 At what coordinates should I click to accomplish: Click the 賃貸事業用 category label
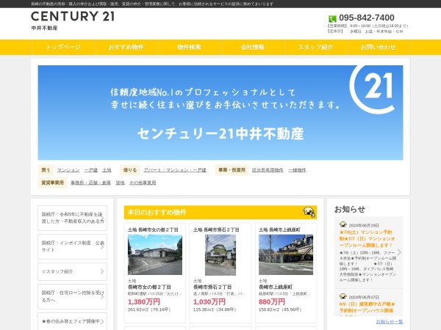coord(53,183)
